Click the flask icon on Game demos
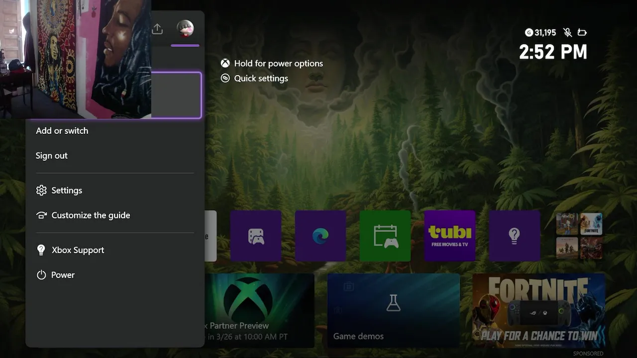637x358 pixels. [393, 303]
